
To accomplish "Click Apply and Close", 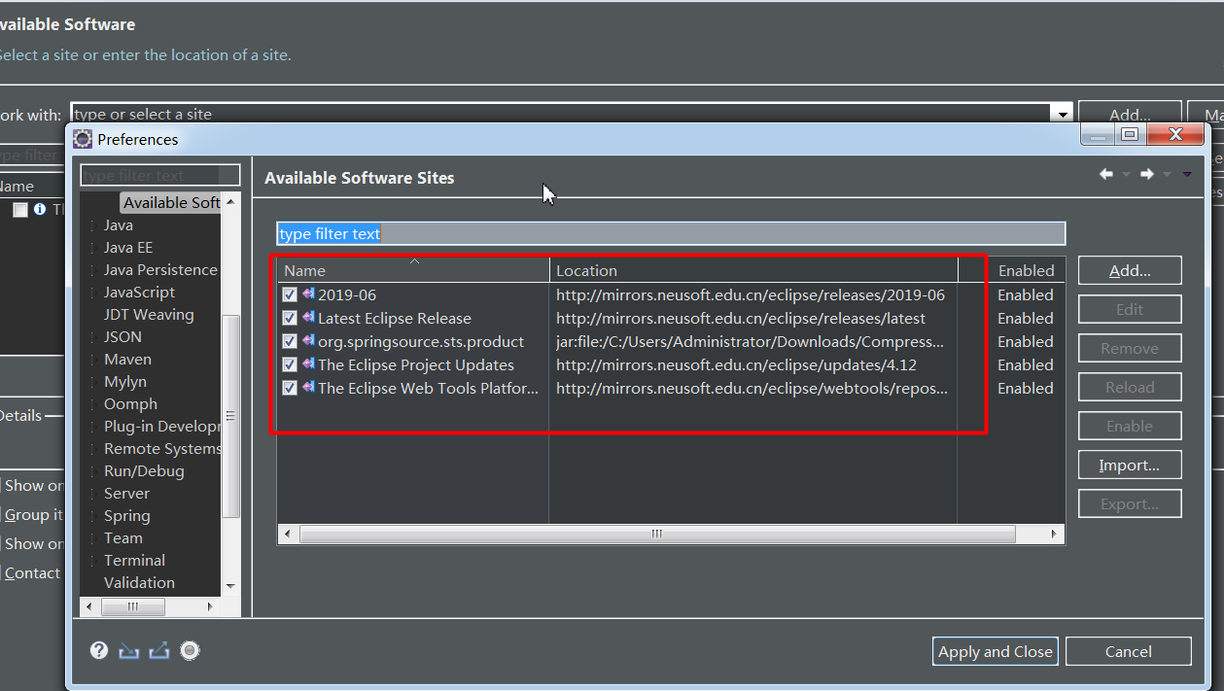I will coord(995,651).
